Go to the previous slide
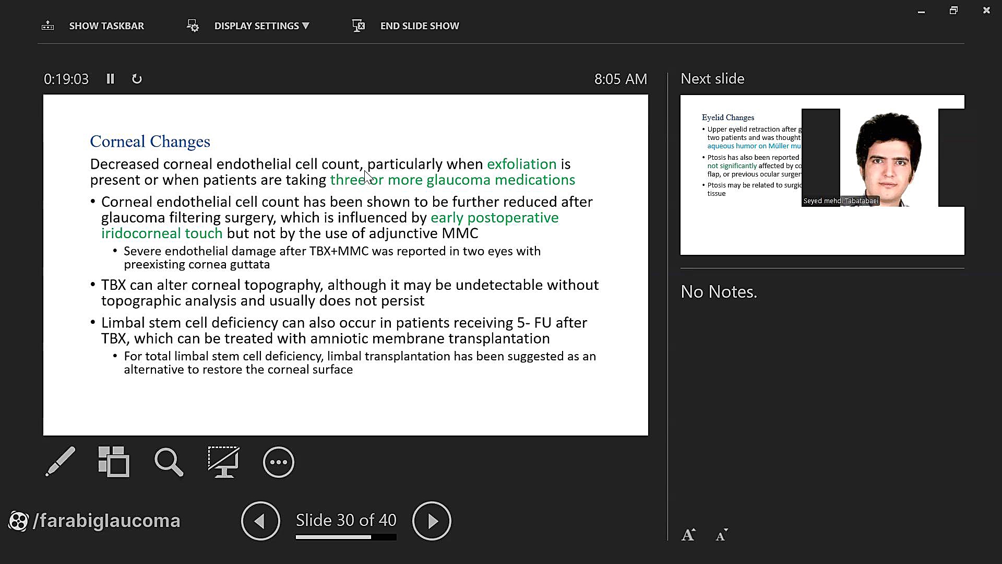The width and height of the screenshot is (1002, 564). click(260, 521)
